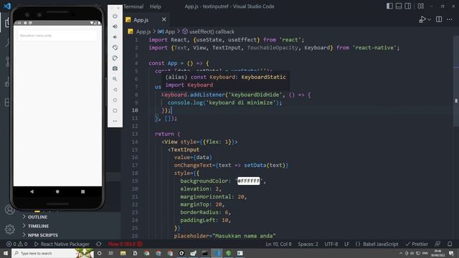The image size is (459, 258).
Task: Open the VS Code Explorer activity icon
Action: point(7,22)
